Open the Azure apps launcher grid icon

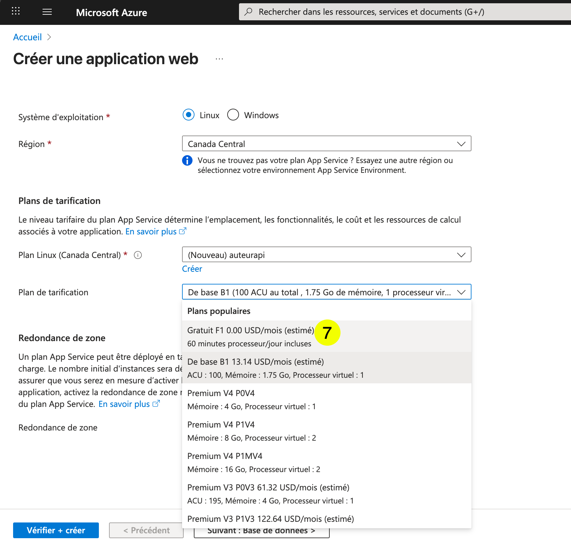point(15,12)
